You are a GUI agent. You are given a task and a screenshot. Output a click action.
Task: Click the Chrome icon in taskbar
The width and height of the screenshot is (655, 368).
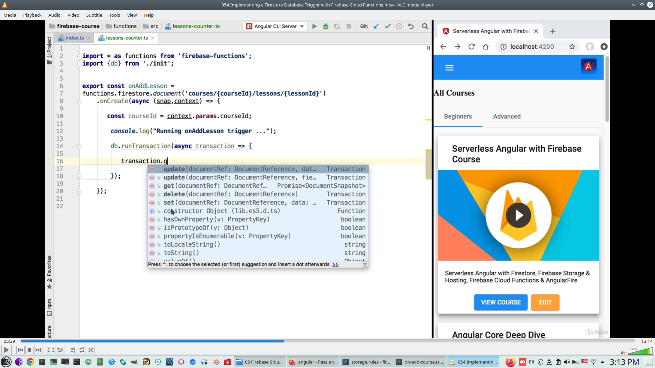coord(30,362)
